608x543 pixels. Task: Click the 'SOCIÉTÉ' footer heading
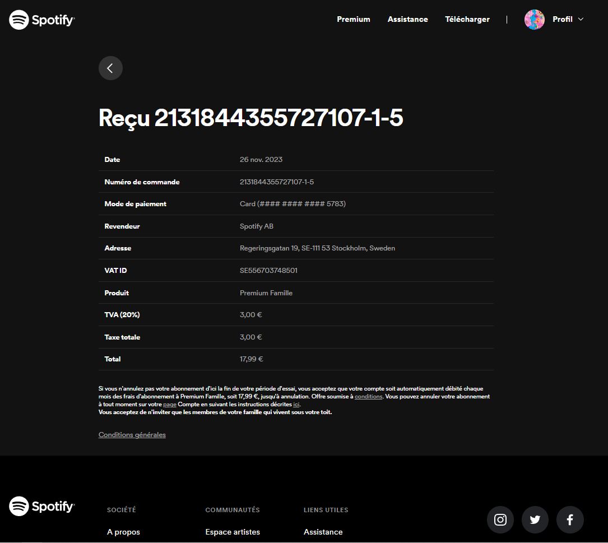coord(122,509)
